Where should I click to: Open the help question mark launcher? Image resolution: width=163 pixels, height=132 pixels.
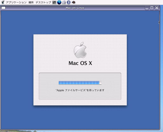click(69, 2)
